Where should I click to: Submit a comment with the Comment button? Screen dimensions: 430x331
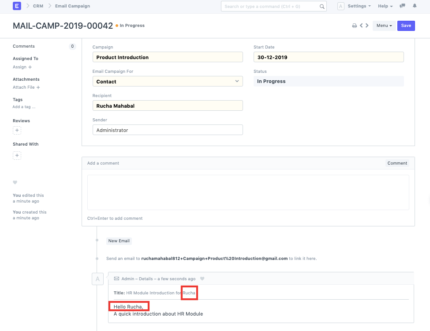(x=396, y=163)
